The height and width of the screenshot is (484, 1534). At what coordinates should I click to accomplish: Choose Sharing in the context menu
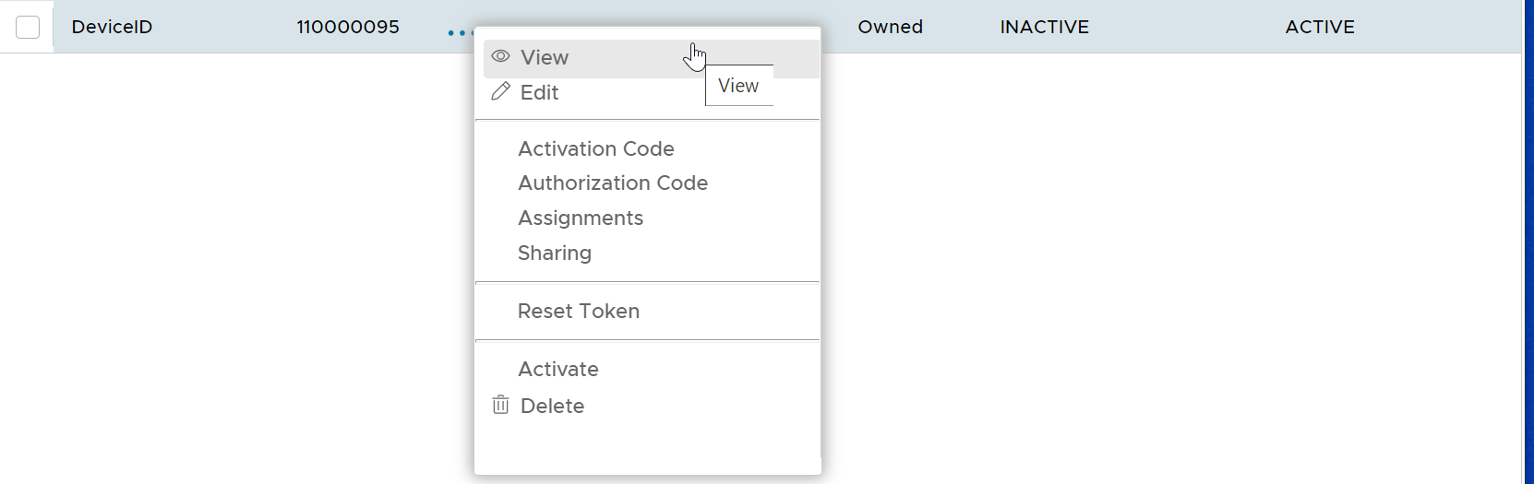point(555,254)
